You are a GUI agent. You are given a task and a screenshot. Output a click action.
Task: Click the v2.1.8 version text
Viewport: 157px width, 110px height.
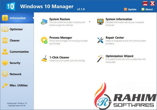pyautogui.click(x=81, y=9)
